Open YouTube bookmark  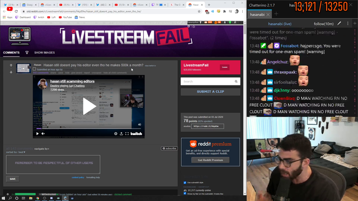[x=65, y=17]
